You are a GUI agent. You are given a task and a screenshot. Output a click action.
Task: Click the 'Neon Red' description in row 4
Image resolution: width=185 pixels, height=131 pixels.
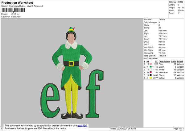click(163, 73)
